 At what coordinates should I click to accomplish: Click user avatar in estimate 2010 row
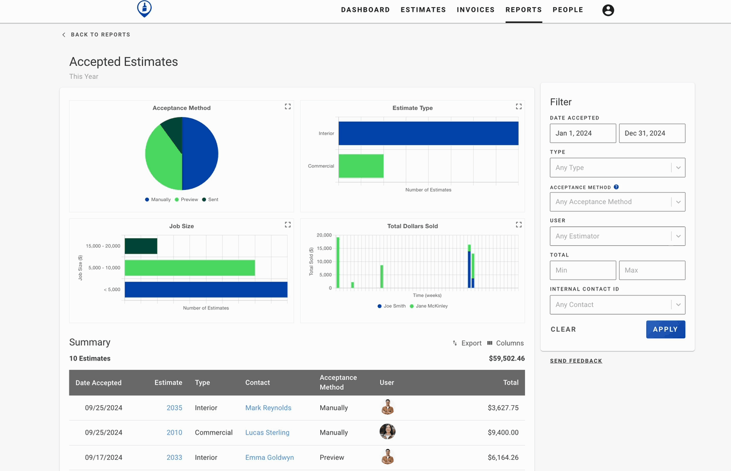click(x=387, y=432)
